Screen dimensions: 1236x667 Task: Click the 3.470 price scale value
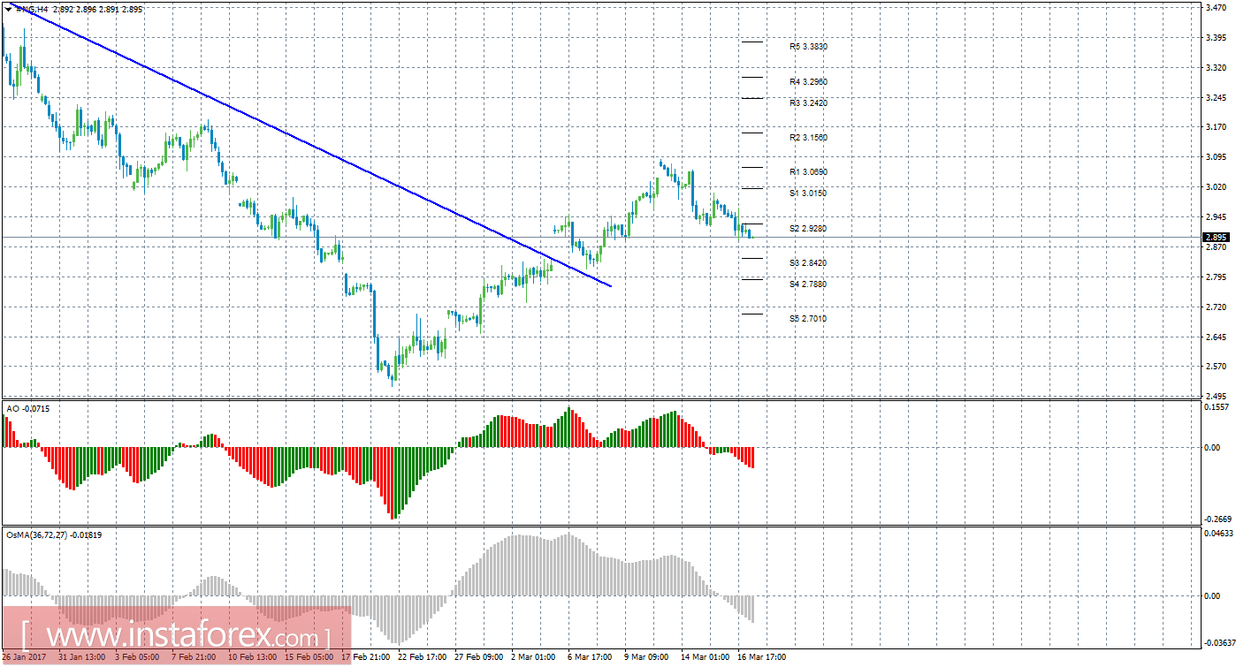[x=1214, y=7]
